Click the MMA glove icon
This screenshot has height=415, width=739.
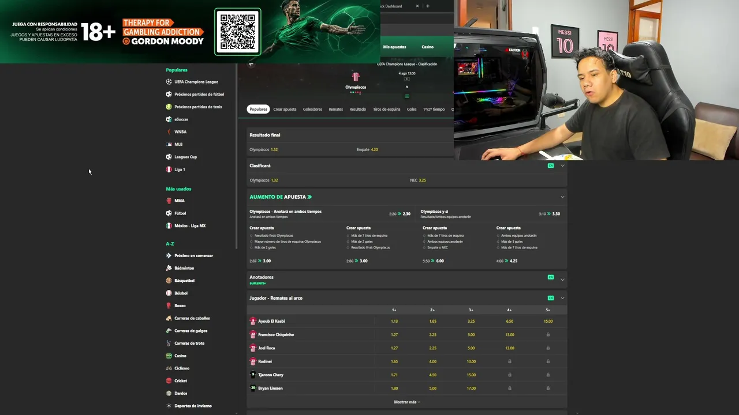click(x=169, y=201)
